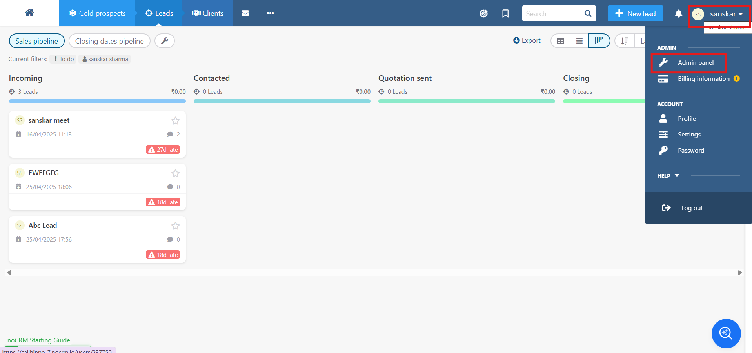Open the Cold prospects tab

tap(97, 13)
